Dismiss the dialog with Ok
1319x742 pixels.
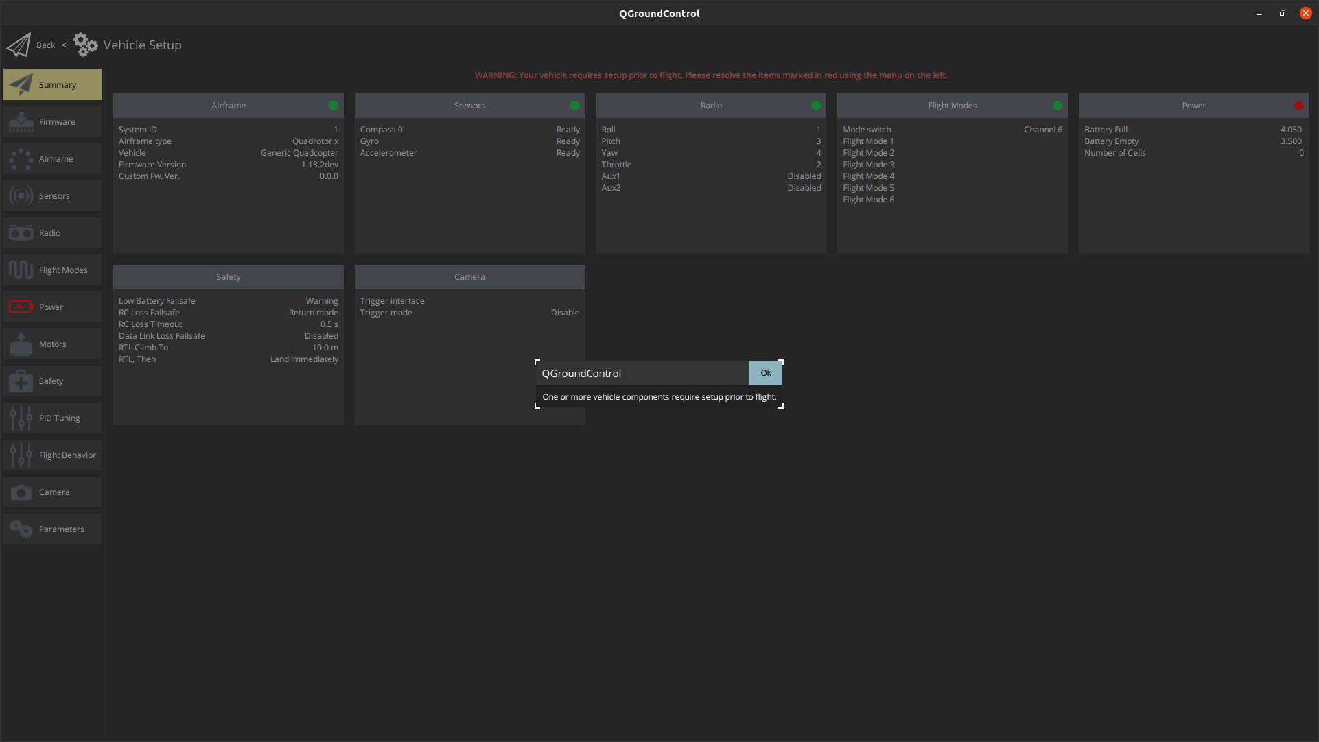pyautogui.click(x=766, y=373)
